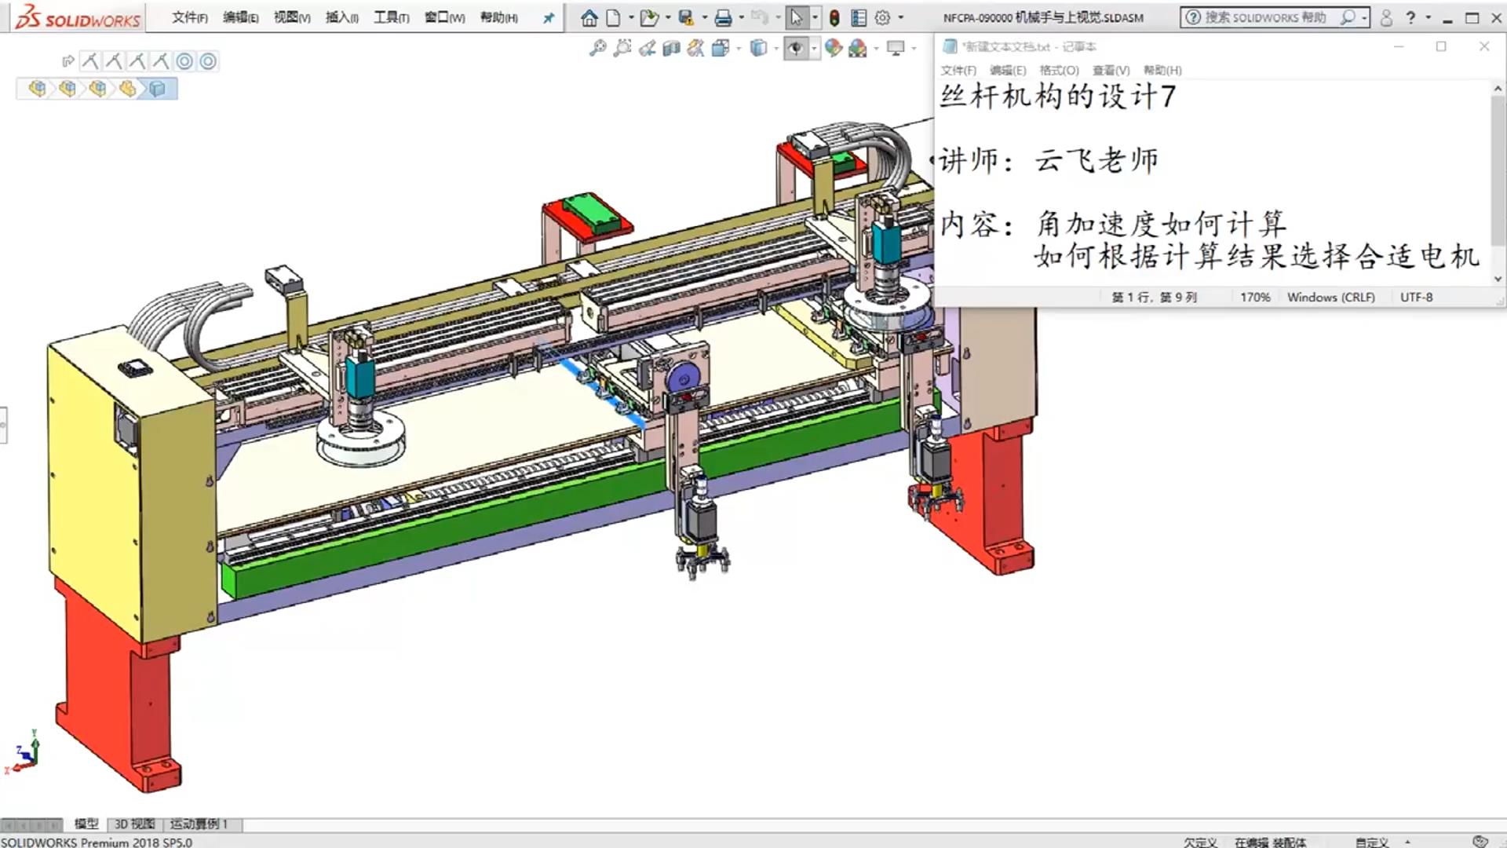Toggle the Hide/Show Items eye button
Viewport: 1507px width, 848px height.
(x=796, y=48)
